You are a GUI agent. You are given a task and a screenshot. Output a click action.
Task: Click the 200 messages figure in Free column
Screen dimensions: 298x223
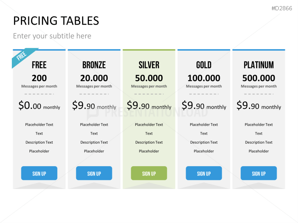(x=39, y=78)
